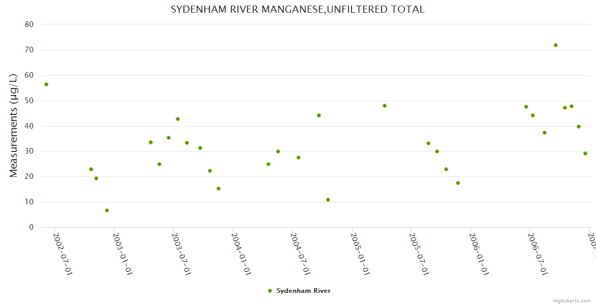Click the 0 y-axis tick label
Screen dimensions: 596x305
click(x=31, y=227)
